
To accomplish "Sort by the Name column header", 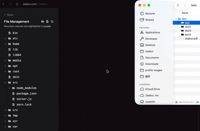I will pyautogui.click(x=185, y=13).
